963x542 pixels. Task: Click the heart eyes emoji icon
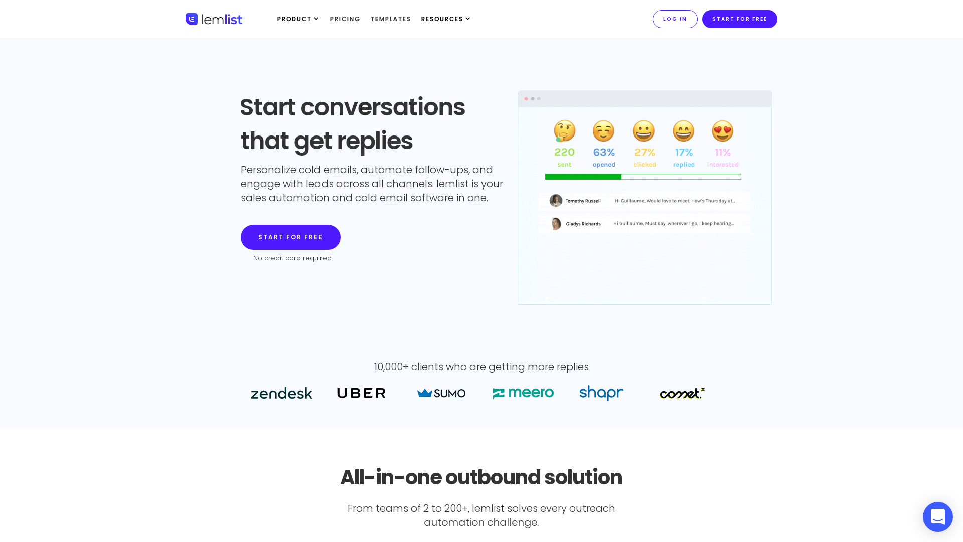click(723, 130)
